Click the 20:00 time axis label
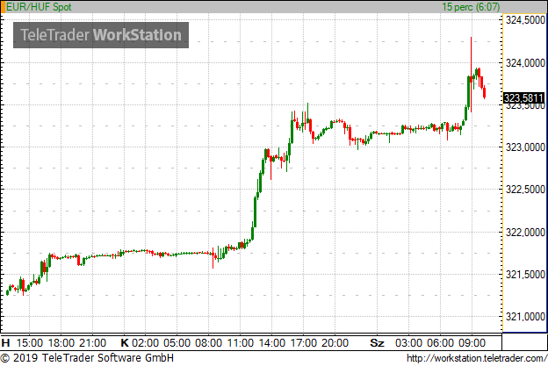The height and width of the screenshot is (366, 548). 335,342
